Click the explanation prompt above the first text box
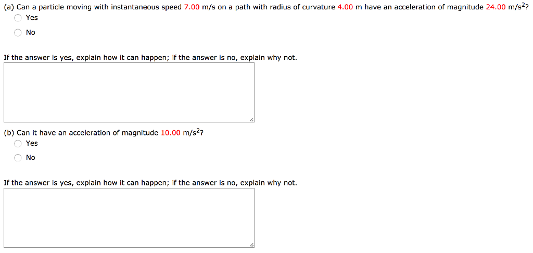 click(x=150, y=57)
